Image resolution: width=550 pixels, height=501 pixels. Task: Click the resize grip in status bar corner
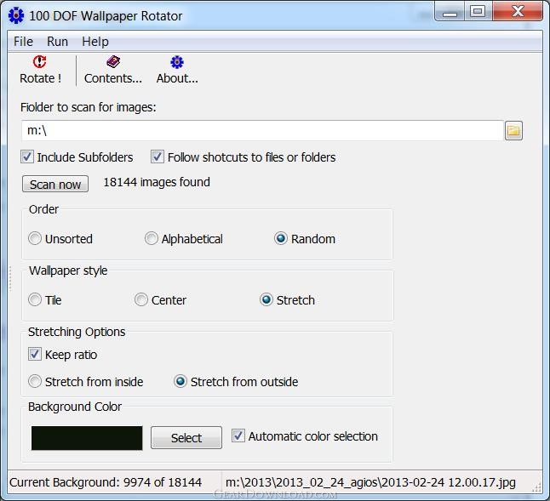(x=536, y=487)
